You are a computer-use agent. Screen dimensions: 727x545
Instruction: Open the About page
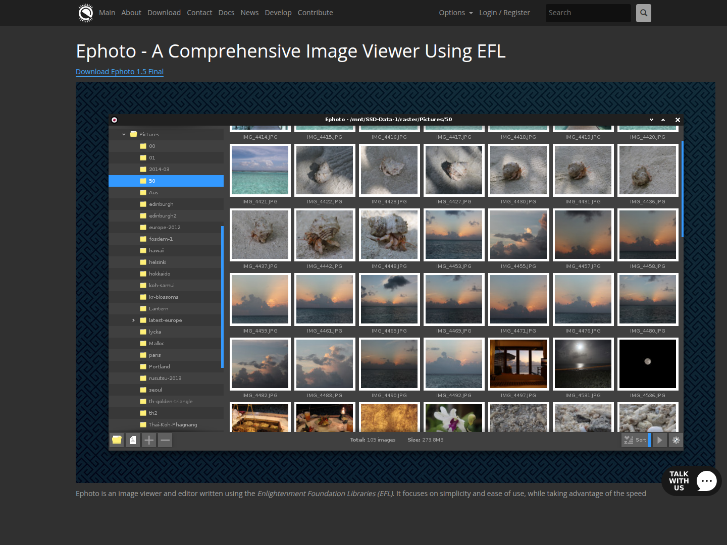click(131, 13)
